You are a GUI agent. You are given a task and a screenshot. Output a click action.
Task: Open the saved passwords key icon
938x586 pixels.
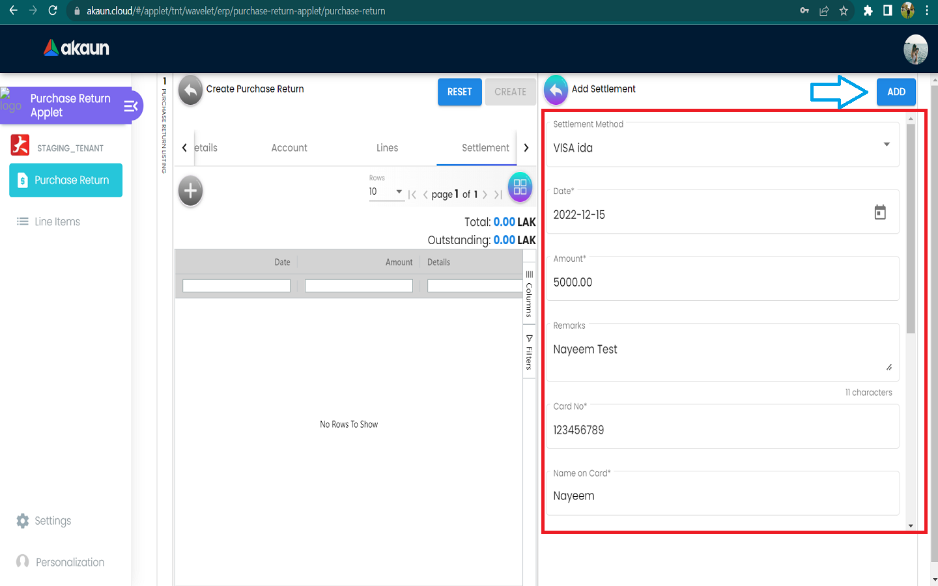tap(804, 10)
